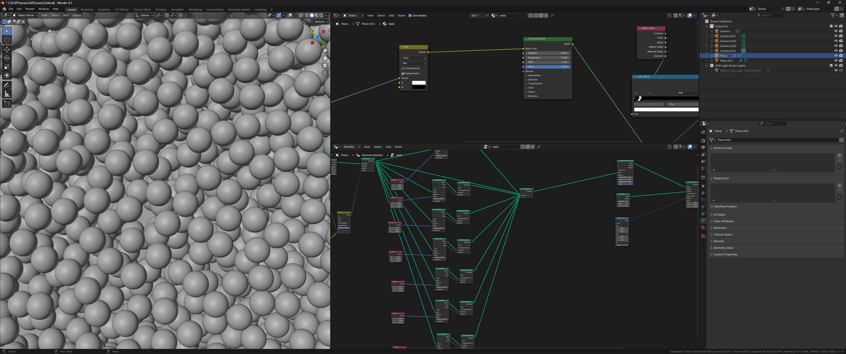Adjust the Alpha slider on Principled BSDF
Viewport: 846px width, 354px height.
click(x=548, y=67)
